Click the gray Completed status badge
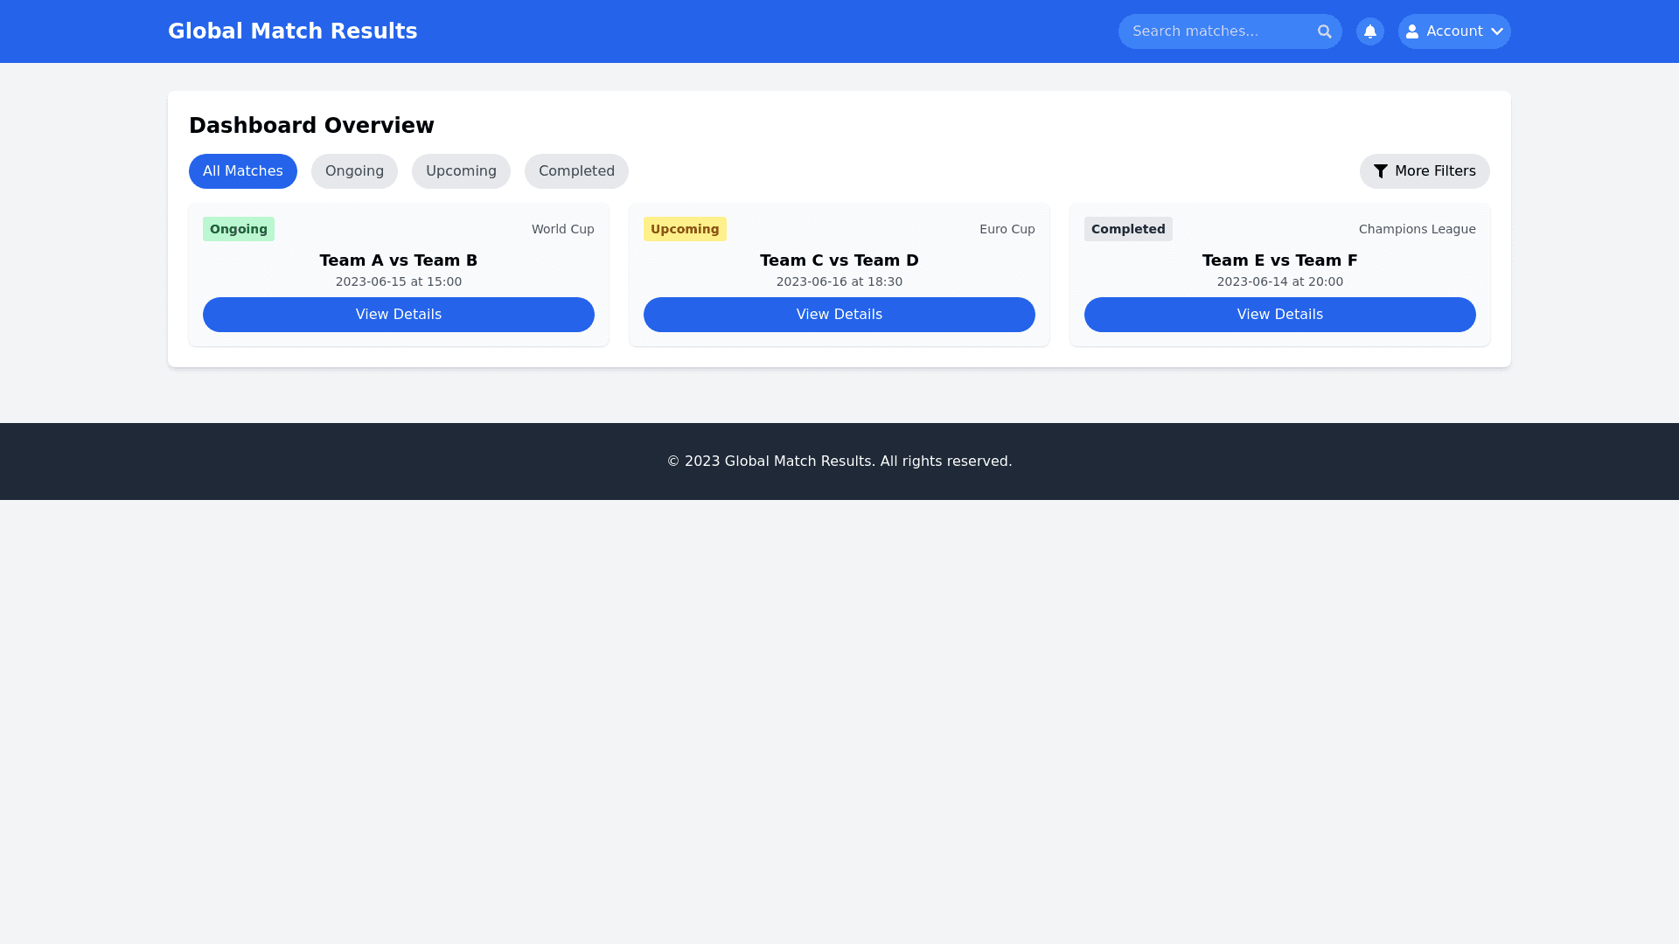Viewport: 1679px width, 944px height. tap(1127, 229)
